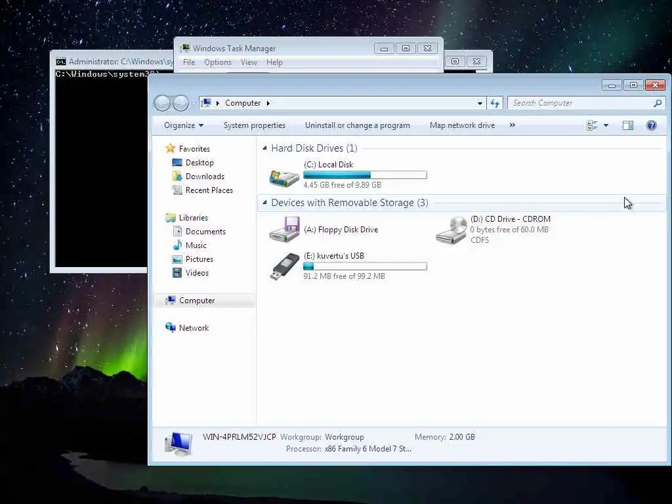Select the Pictures library icon
Image resolution: width=672 pixels, height=504 pixels.
click(177, 259)
